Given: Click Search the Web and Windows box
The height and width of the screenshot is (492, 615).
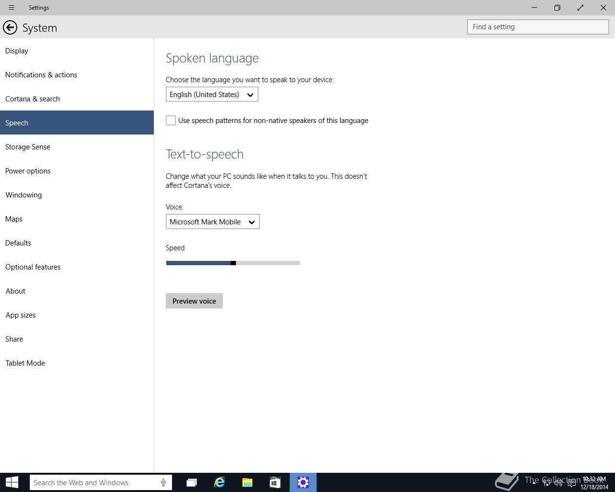Looking at the screenshot, I should click(101, 482).
